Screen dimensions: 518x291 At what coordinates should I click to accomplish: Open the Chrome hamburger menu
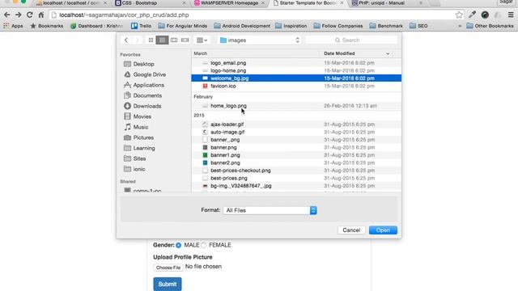511,15
